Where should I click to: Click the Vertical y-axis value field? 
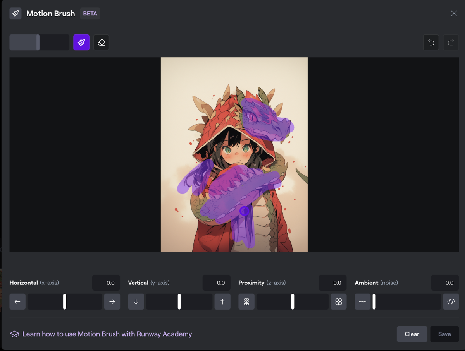(216, 283)
